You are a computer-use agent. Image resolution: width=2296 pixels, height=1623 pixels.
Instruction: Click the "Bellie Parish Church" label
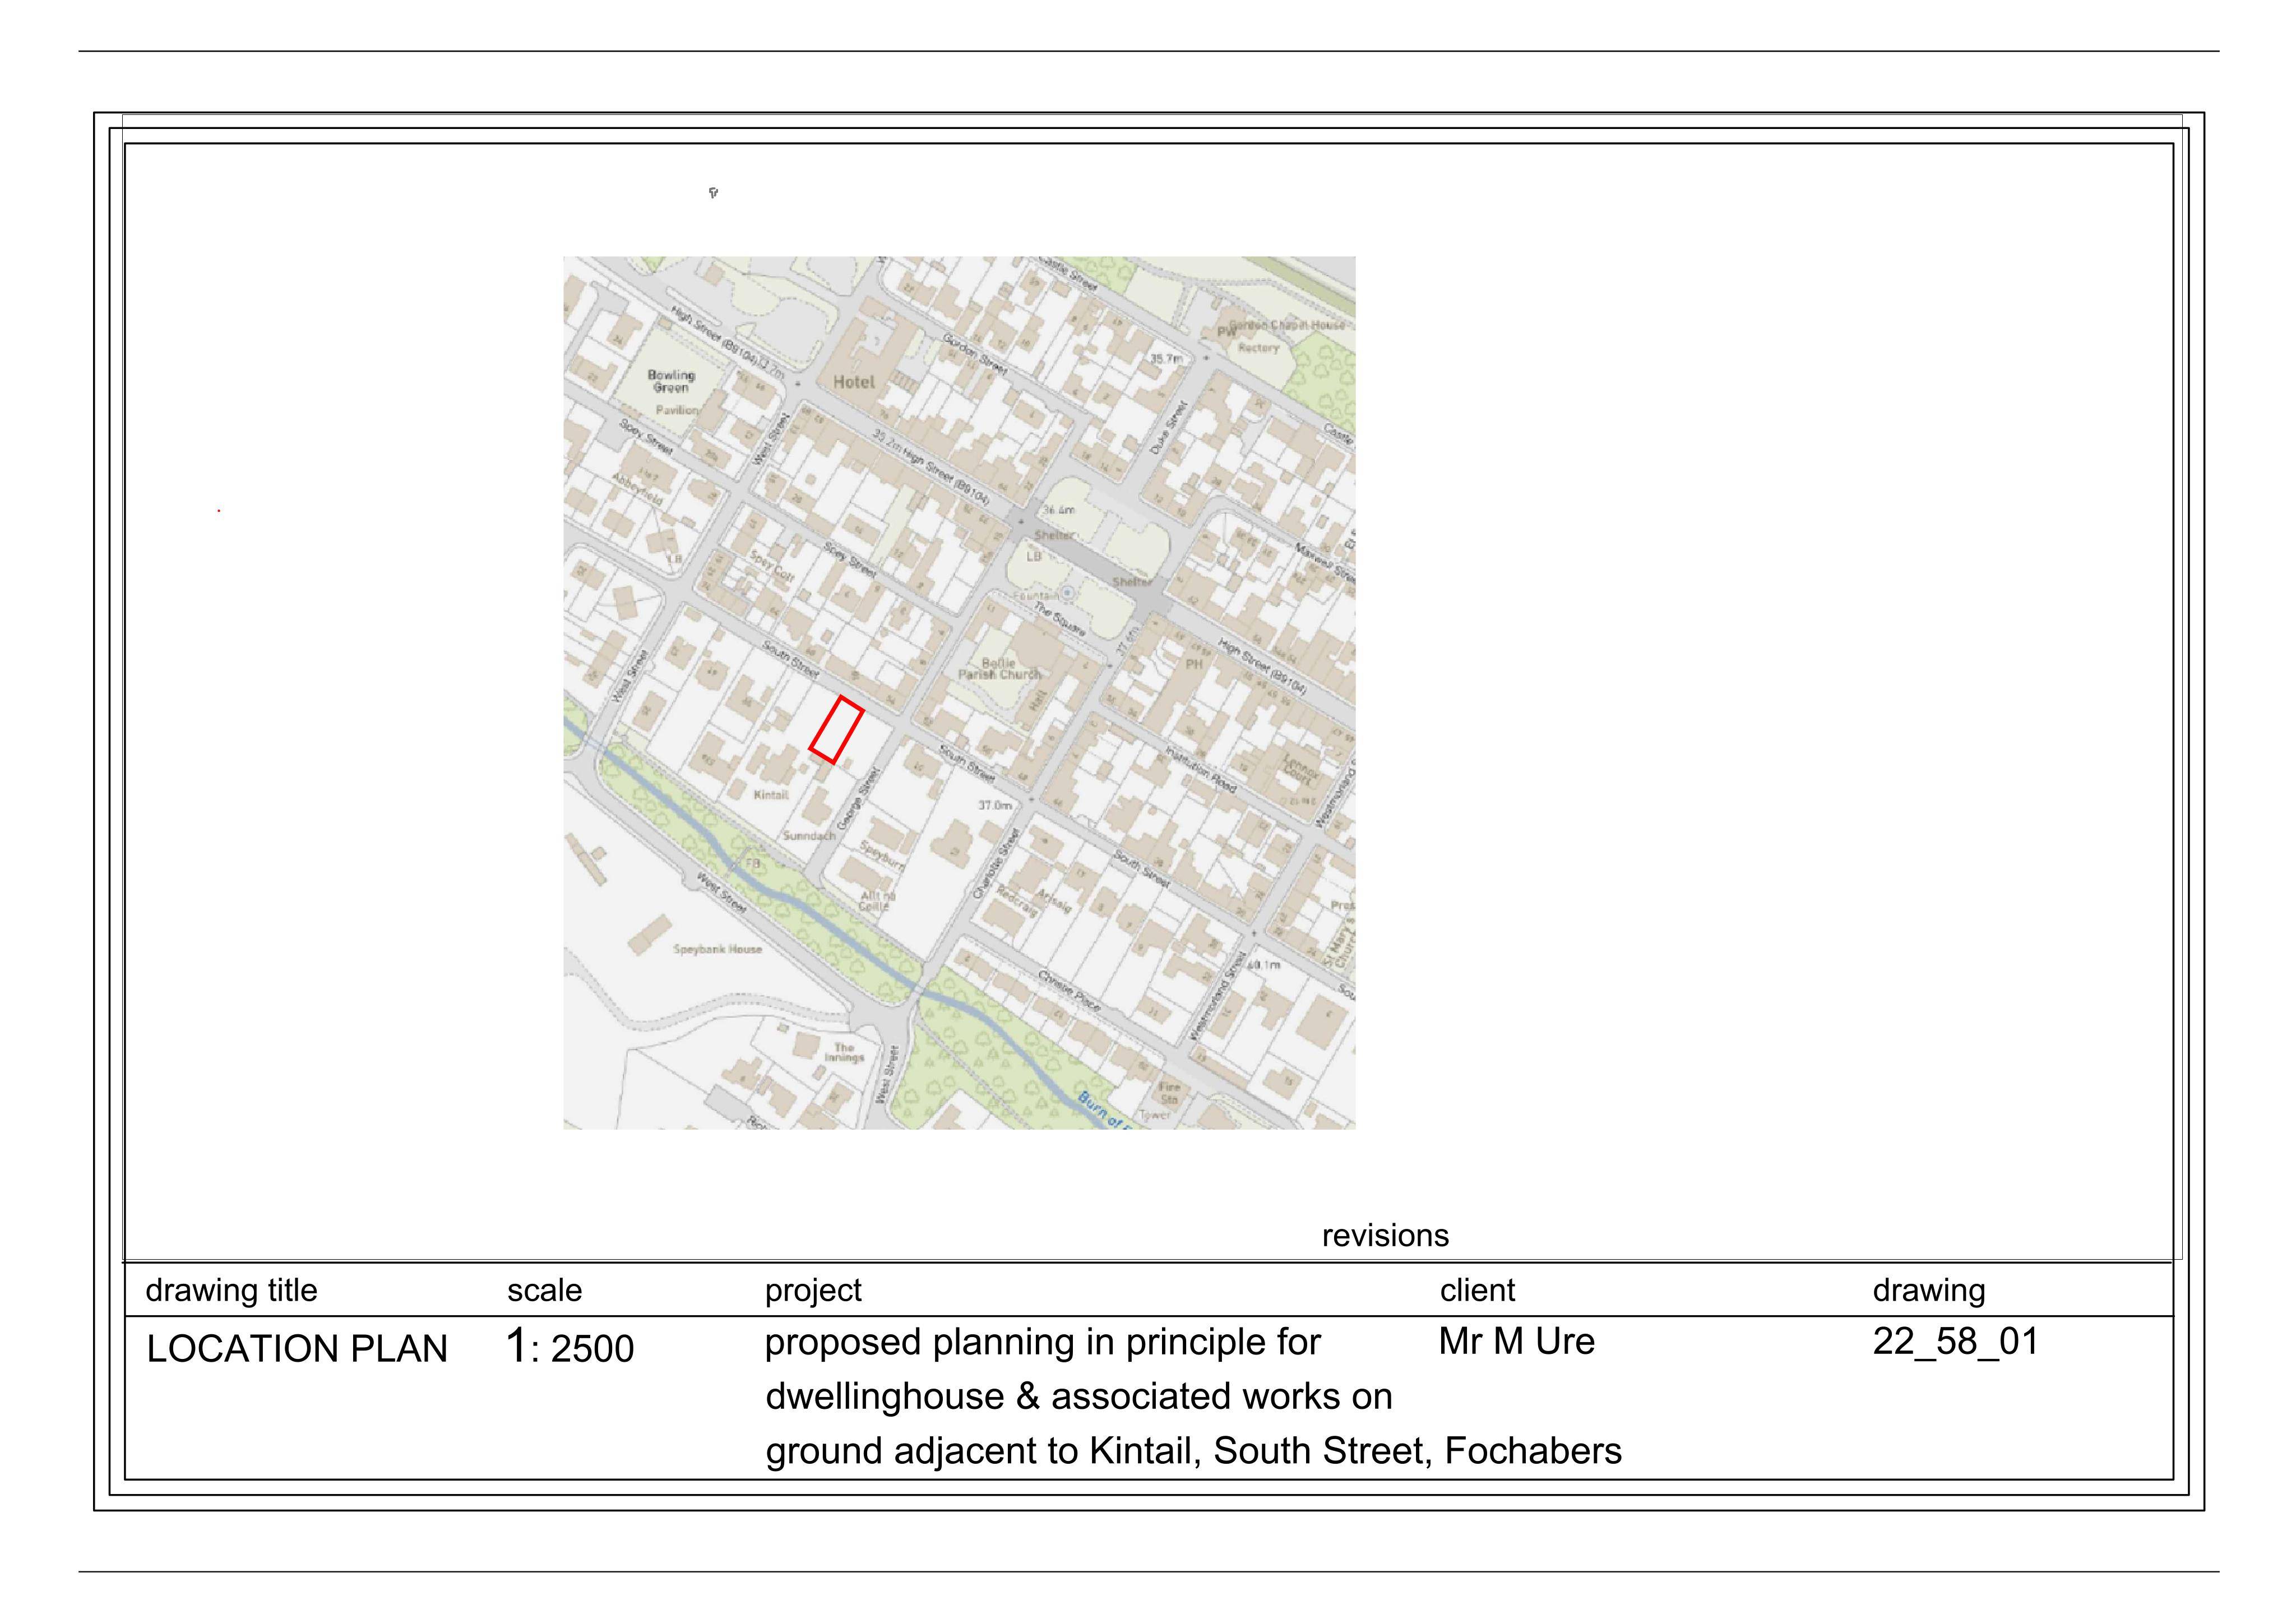(999, 669)
